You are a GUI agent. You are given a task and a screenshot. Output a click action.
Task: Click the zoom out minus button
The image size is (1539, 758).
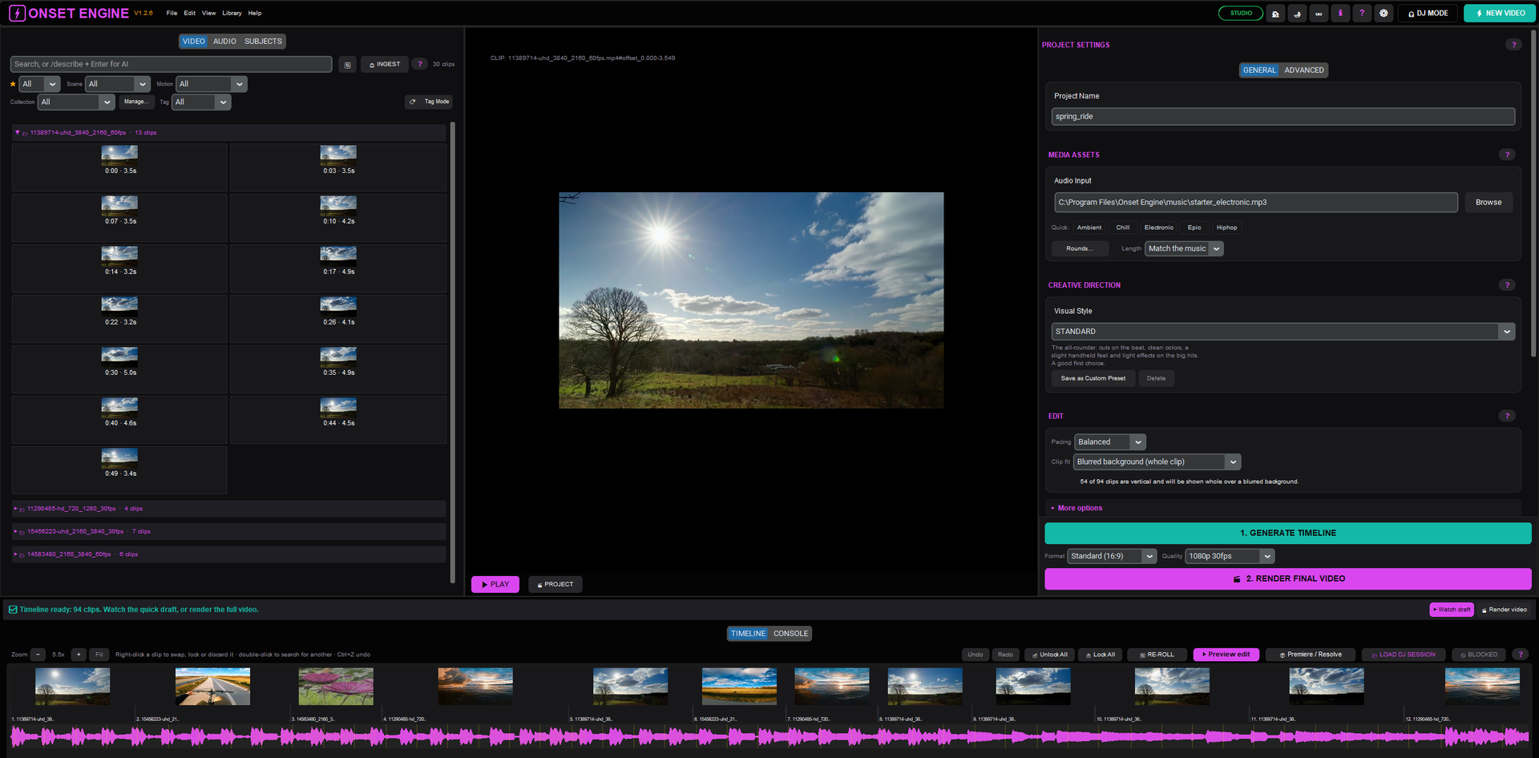click(38, 655)
